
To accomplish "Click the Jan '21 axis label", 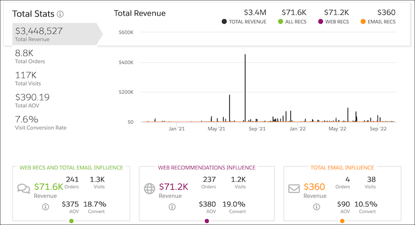I will (176, 129).
